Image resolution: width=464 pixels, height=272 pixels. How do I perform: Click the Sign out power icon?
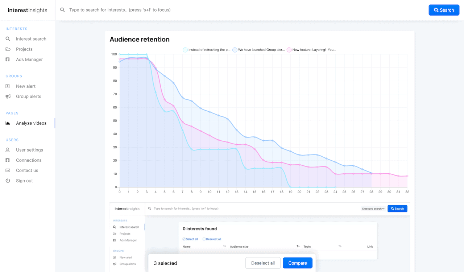click(x=8, y=180)
